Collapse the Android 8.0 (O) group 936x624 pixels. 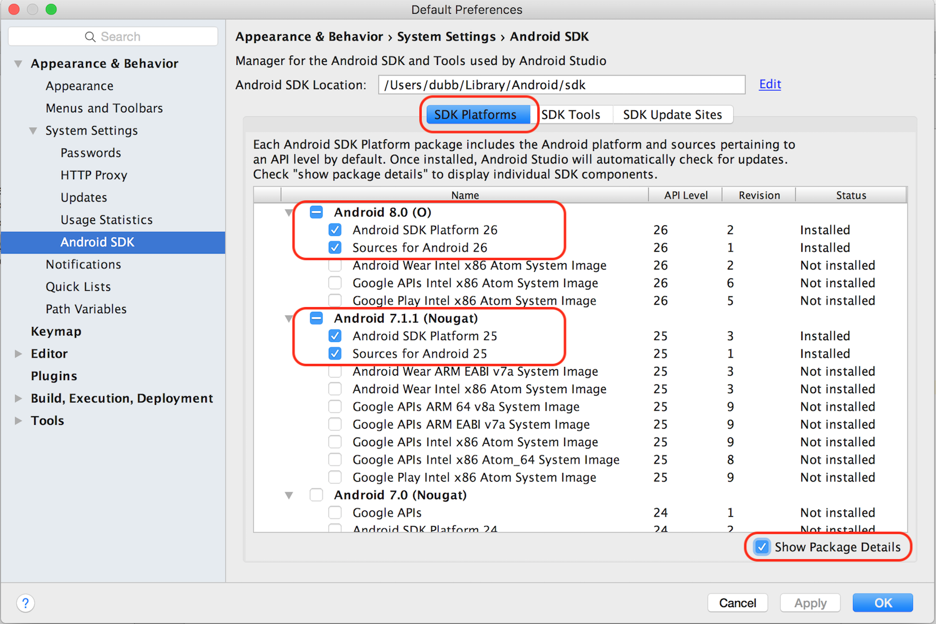(x=289, y=213)
